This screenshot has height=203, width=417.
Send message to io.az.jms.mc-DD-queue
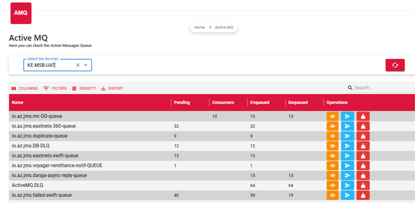(x=347, y=116)
